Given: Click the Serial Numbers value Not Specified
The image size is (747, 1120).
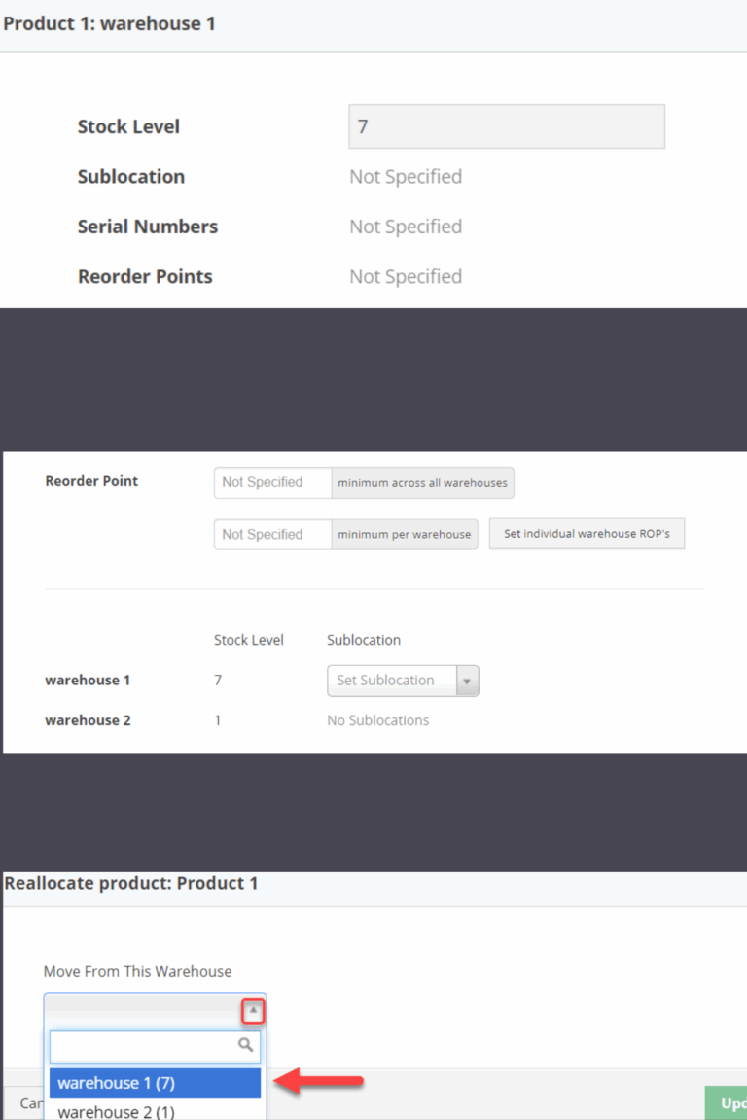Looking at the screenshot, I should coord(406,226).
